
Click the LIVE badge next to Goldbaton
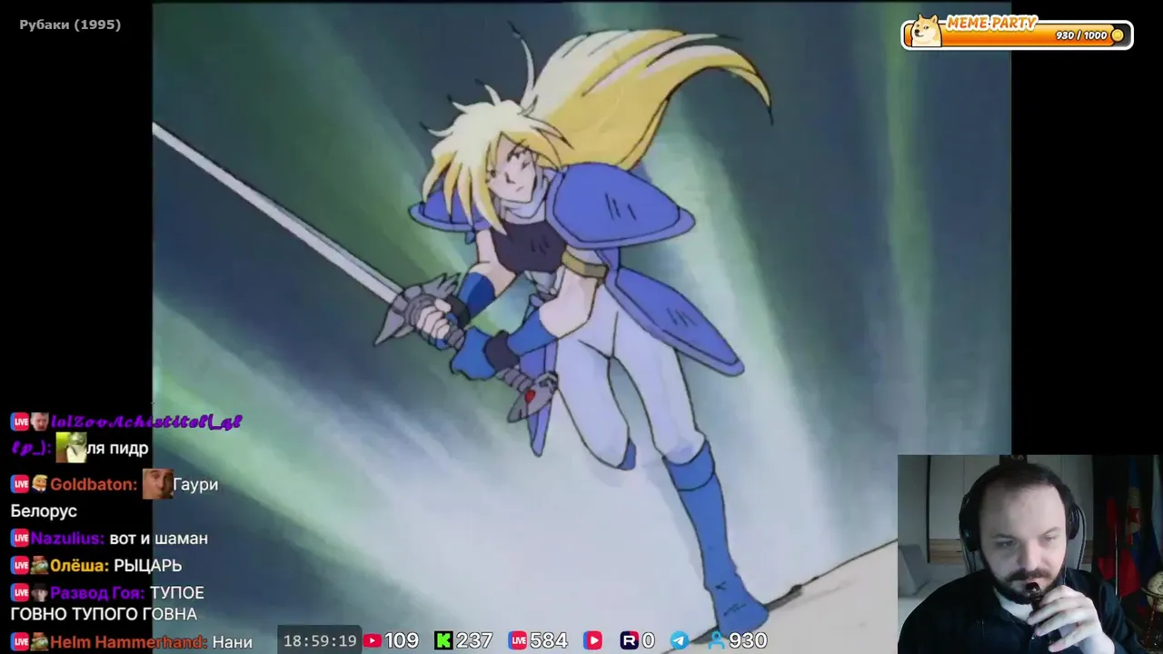tap(20, 484)
